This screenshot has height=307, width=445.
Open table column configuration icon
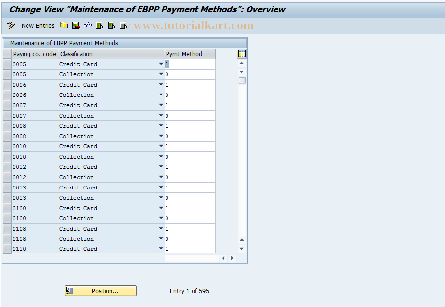242,54
